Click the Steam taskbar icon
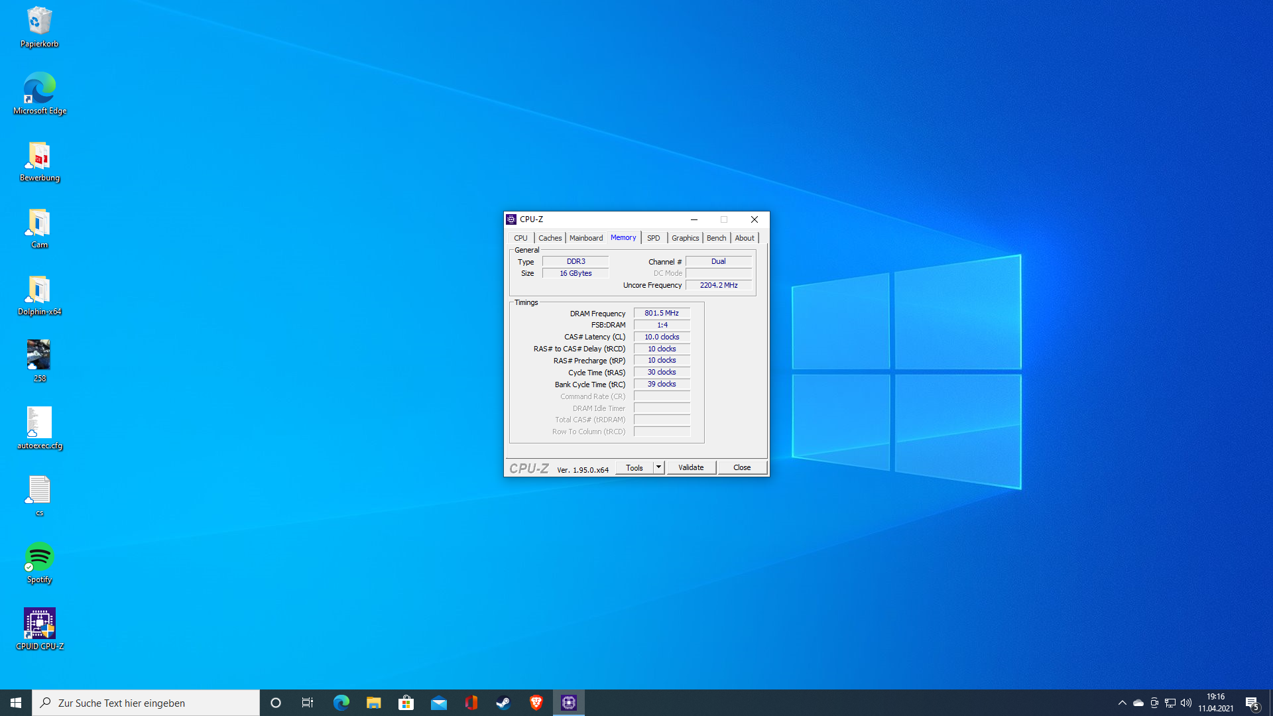 503,703
